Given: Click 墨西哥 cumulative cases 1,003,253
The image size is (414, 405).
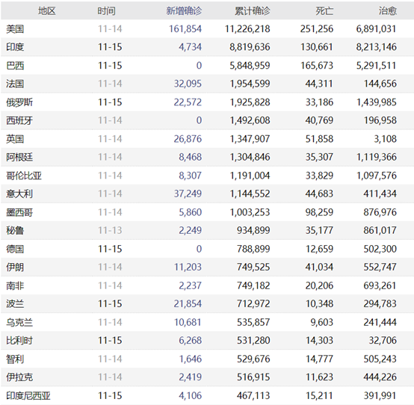Looking at the screenshot, I should pyautogui.click(x=250, y=212).
